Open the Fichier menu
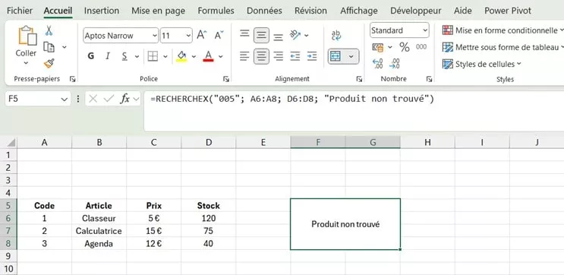This screenshot has height=275, width=564. pos(20,11)
